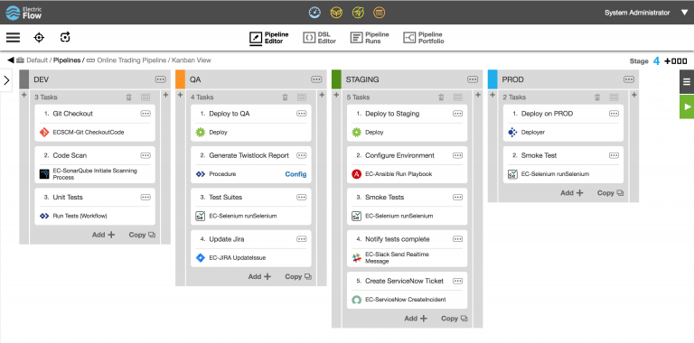The image size is (694, 343).
Task: Copy a task in PROD stage
Action: [x=610, y=193]
